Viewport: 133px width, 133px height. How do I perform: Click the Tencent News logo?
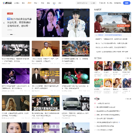(x=7, y=3)
